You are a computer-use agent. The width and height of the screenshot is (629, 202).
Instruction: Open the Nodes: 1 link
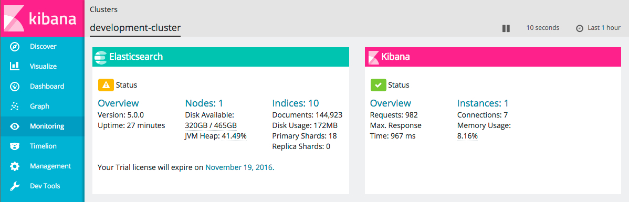204,103
